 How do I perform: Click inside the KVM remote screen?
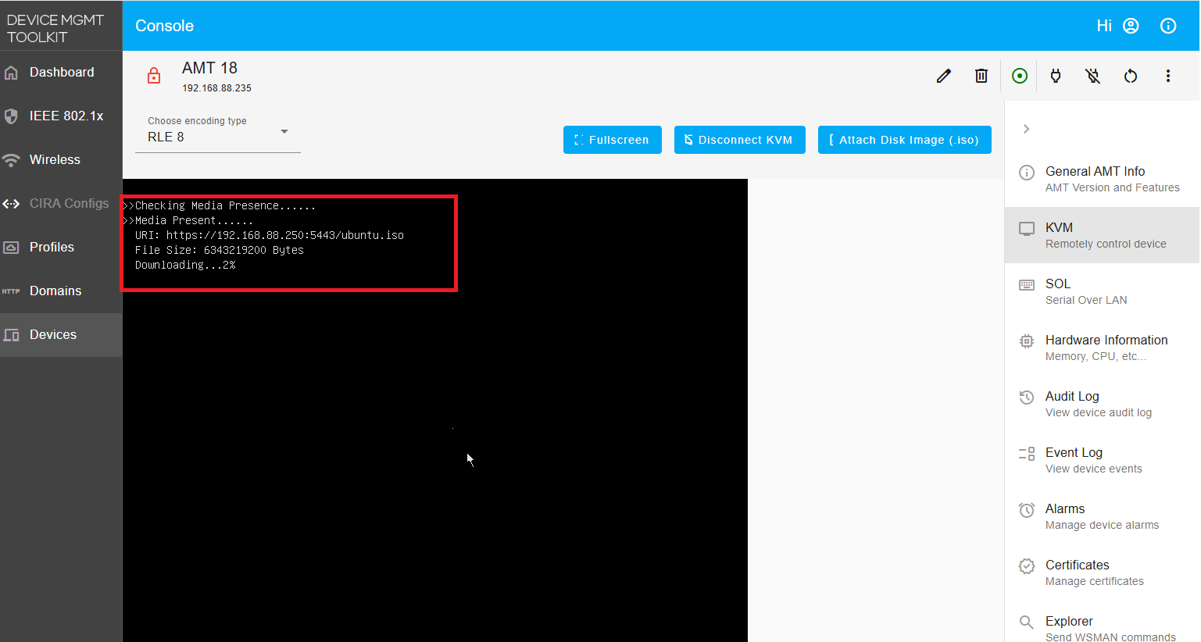click(x=435, y=410)
